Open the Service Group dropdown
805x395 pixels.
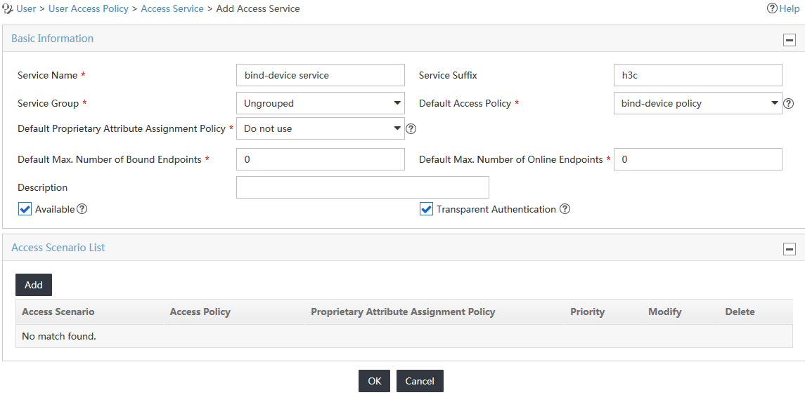click(x=321, y=104)
